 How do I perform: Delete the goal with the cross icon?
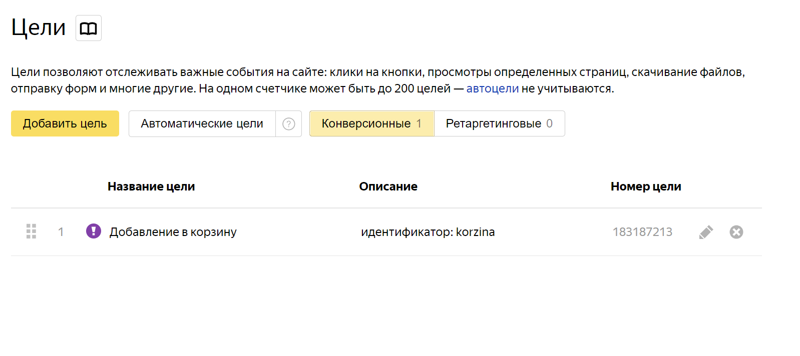736,232
